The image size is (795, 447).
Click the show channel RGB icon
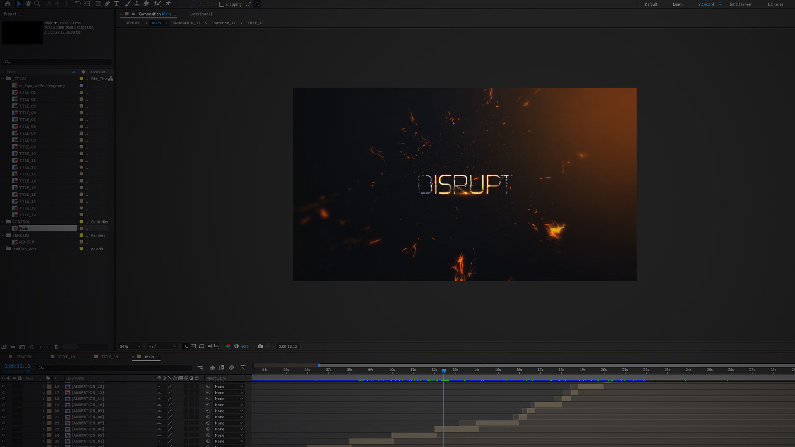[x=228, y=346]
